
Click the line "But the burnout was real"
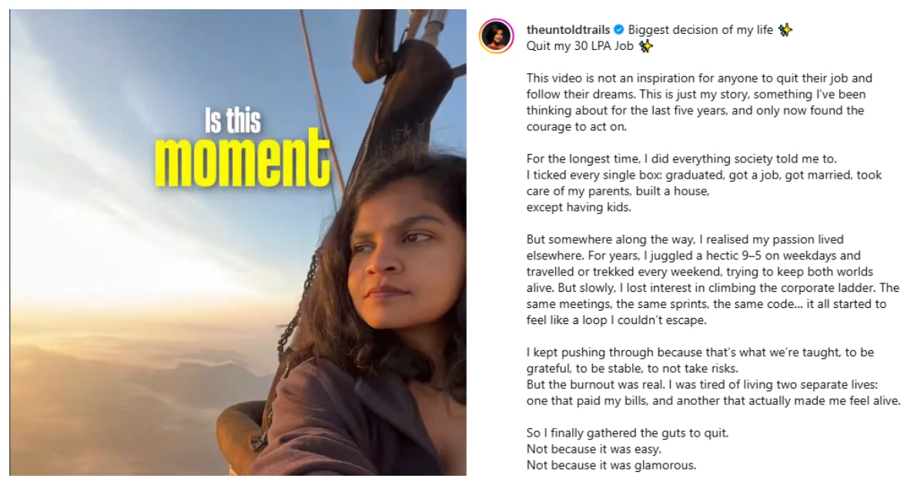(712, 384)
